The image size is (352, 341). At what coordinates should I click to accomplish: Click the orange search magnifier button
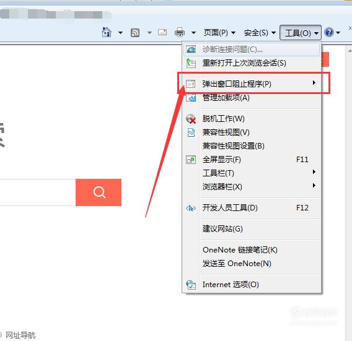pos(99,192)
